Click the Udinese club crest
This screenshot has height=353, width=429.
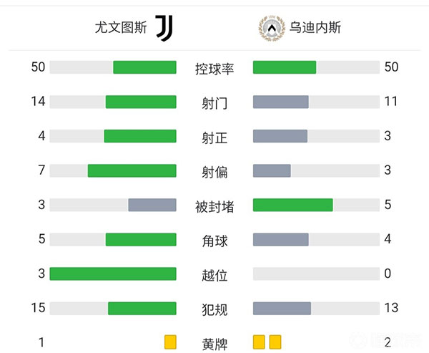point(270,28)
